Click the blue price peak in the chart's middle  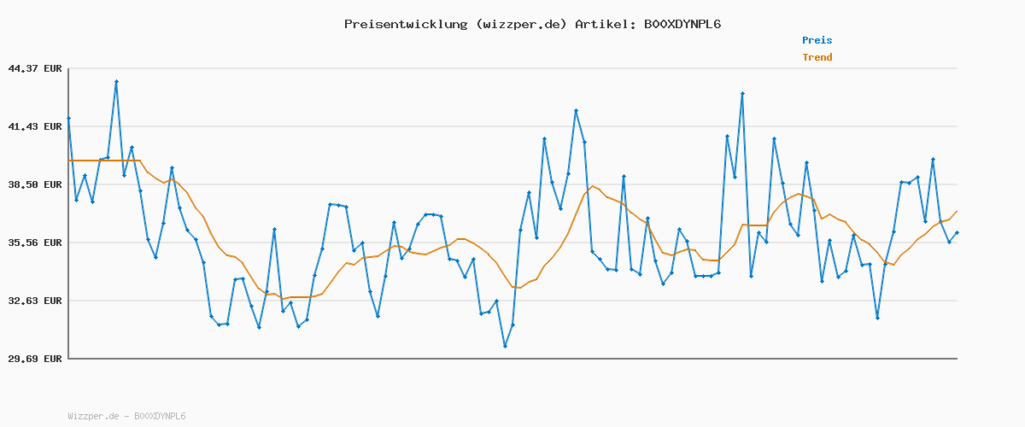pos(577,111)
